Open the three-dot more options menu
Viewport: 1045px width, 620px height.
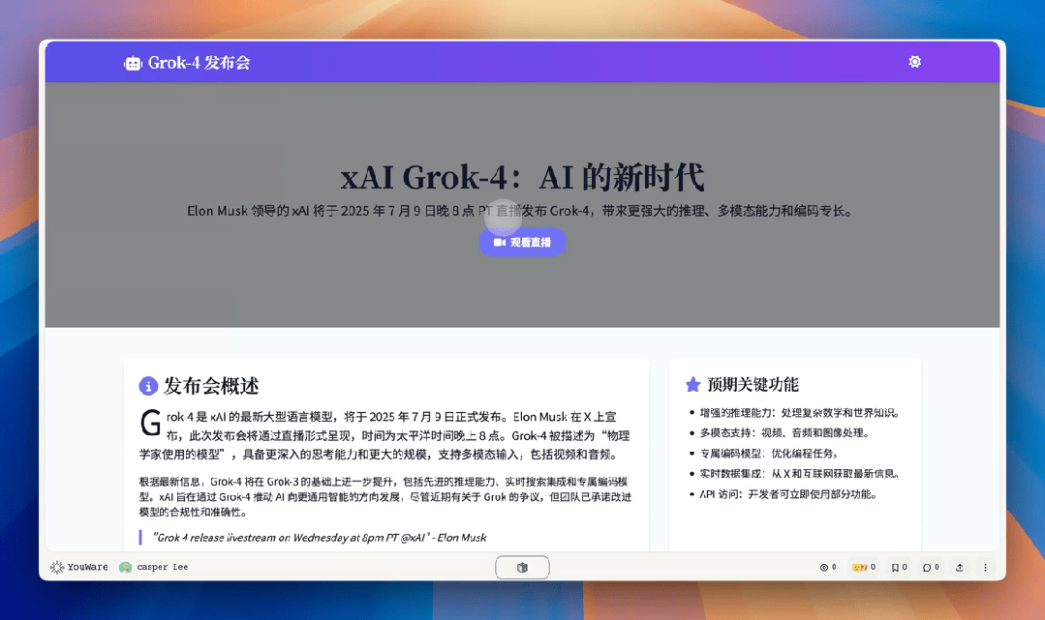985,568
